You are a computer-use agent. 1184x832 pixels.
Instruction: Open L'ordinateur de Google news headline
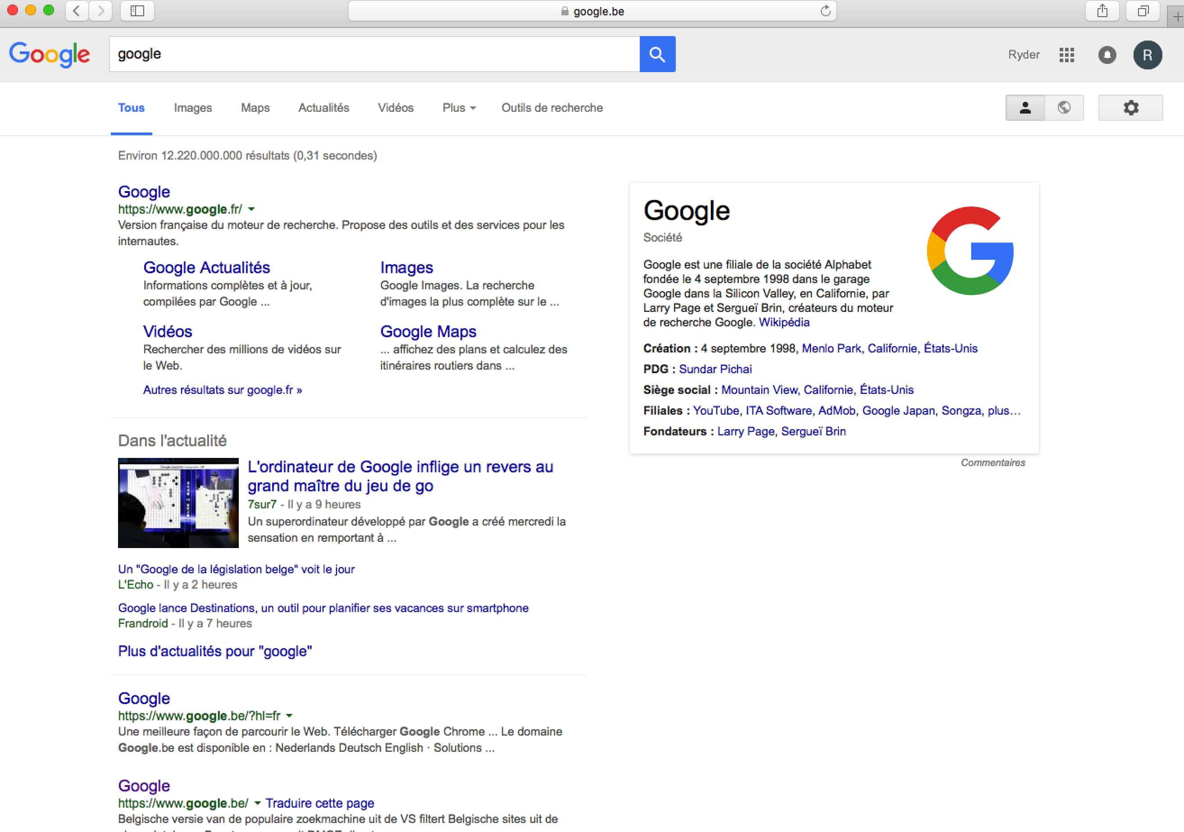click(x=400, y=476)
